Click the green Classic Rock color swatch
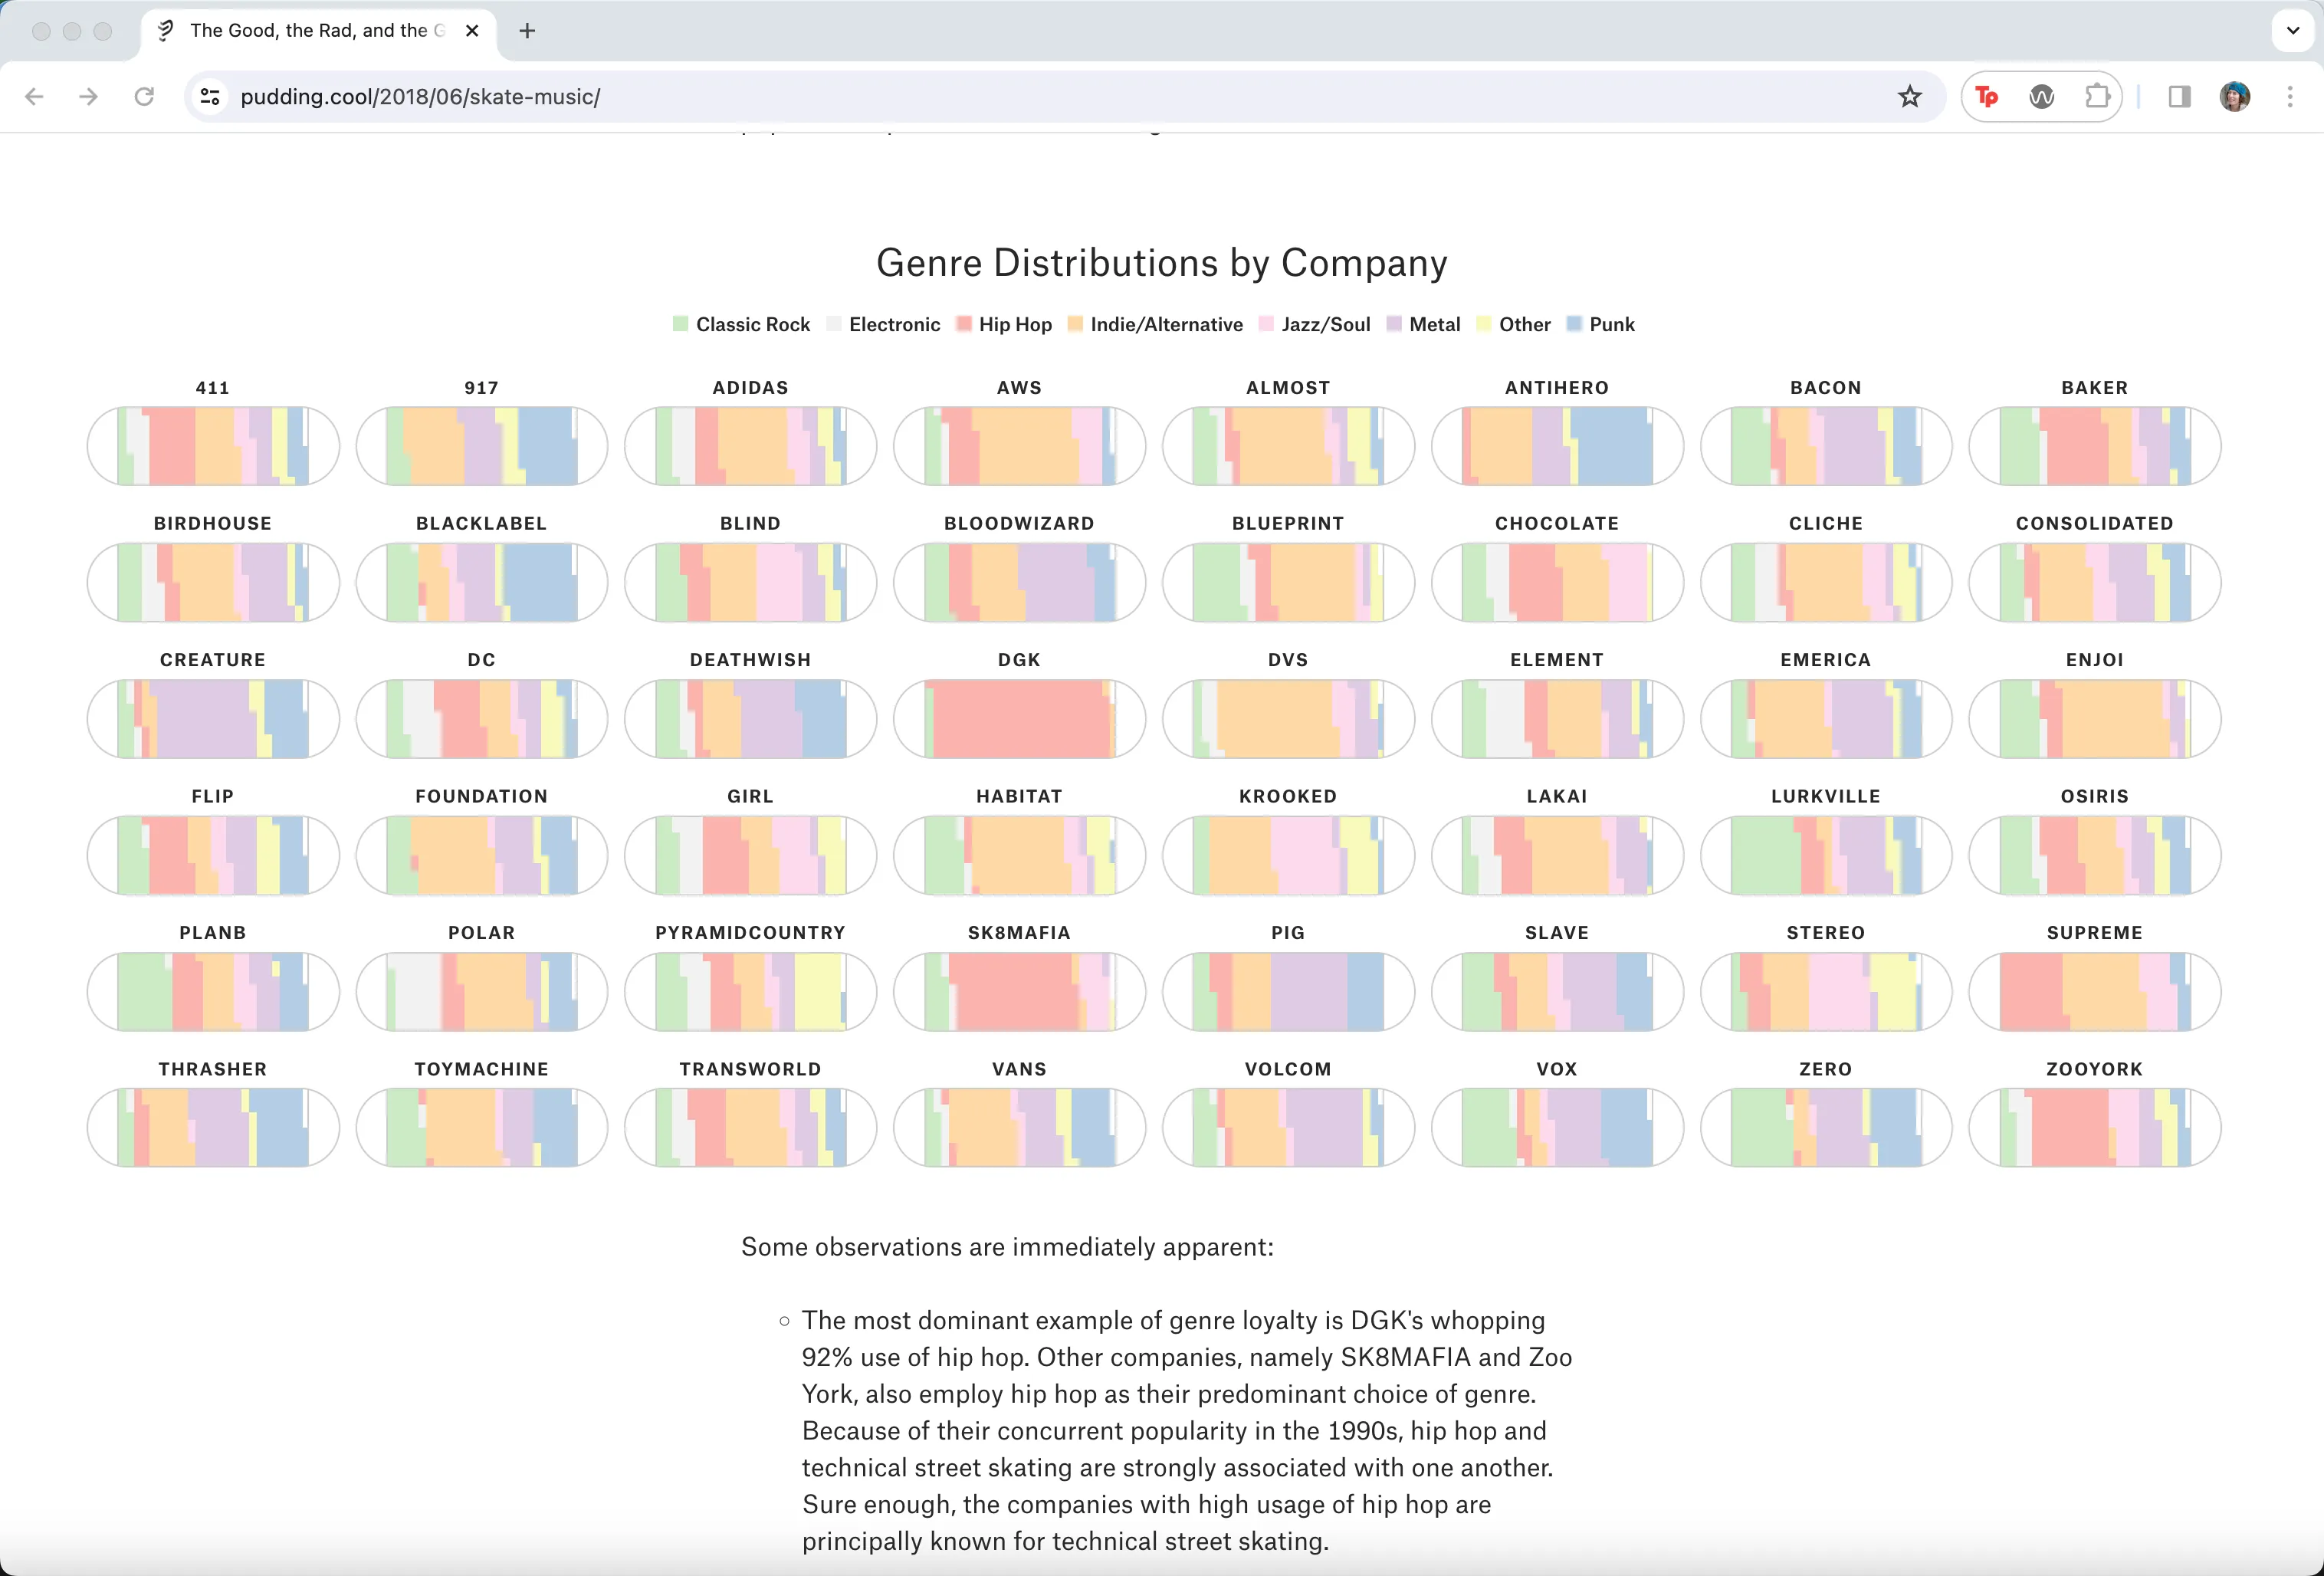The height and width of the screenshot is (1576, 2324). pos(681,324)
